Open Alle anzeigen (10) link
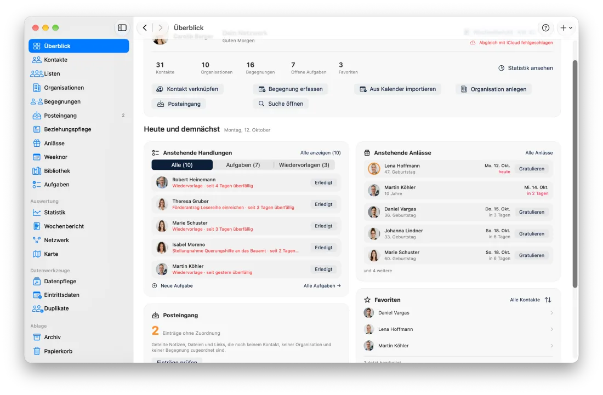 click(320, 153)
